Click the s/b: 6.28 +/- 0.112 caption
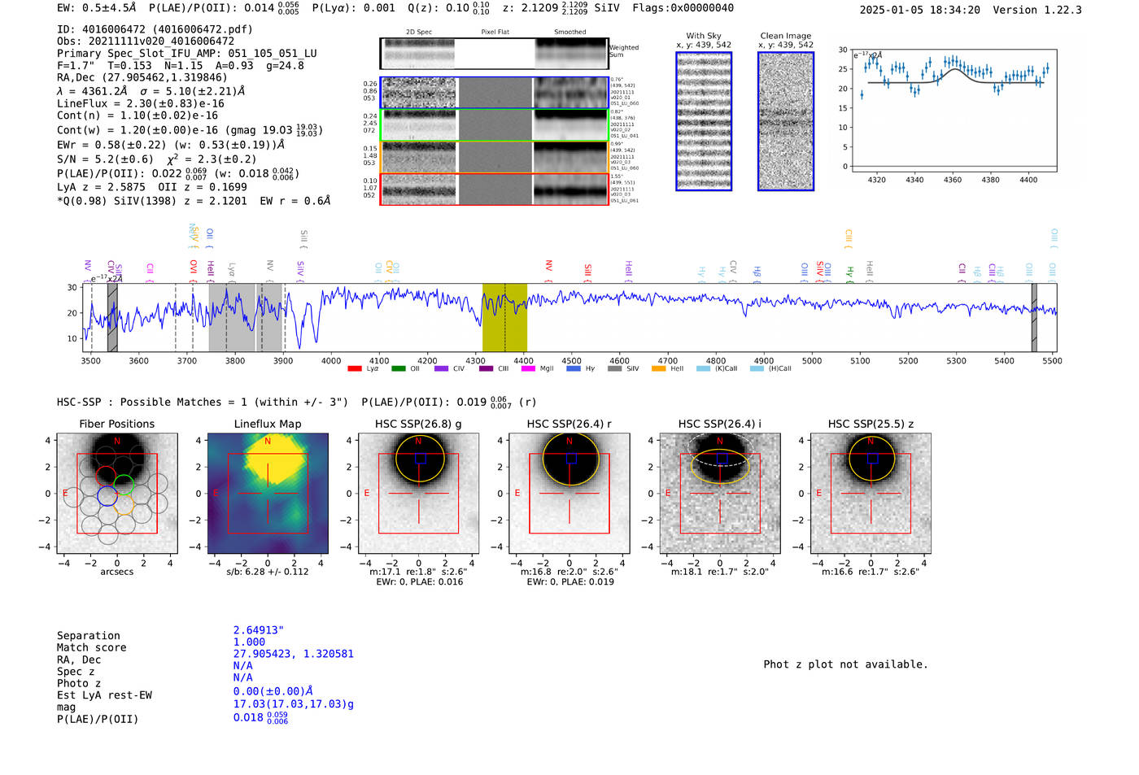This screenshot has height=775, width=1139. tap(268, 572)
